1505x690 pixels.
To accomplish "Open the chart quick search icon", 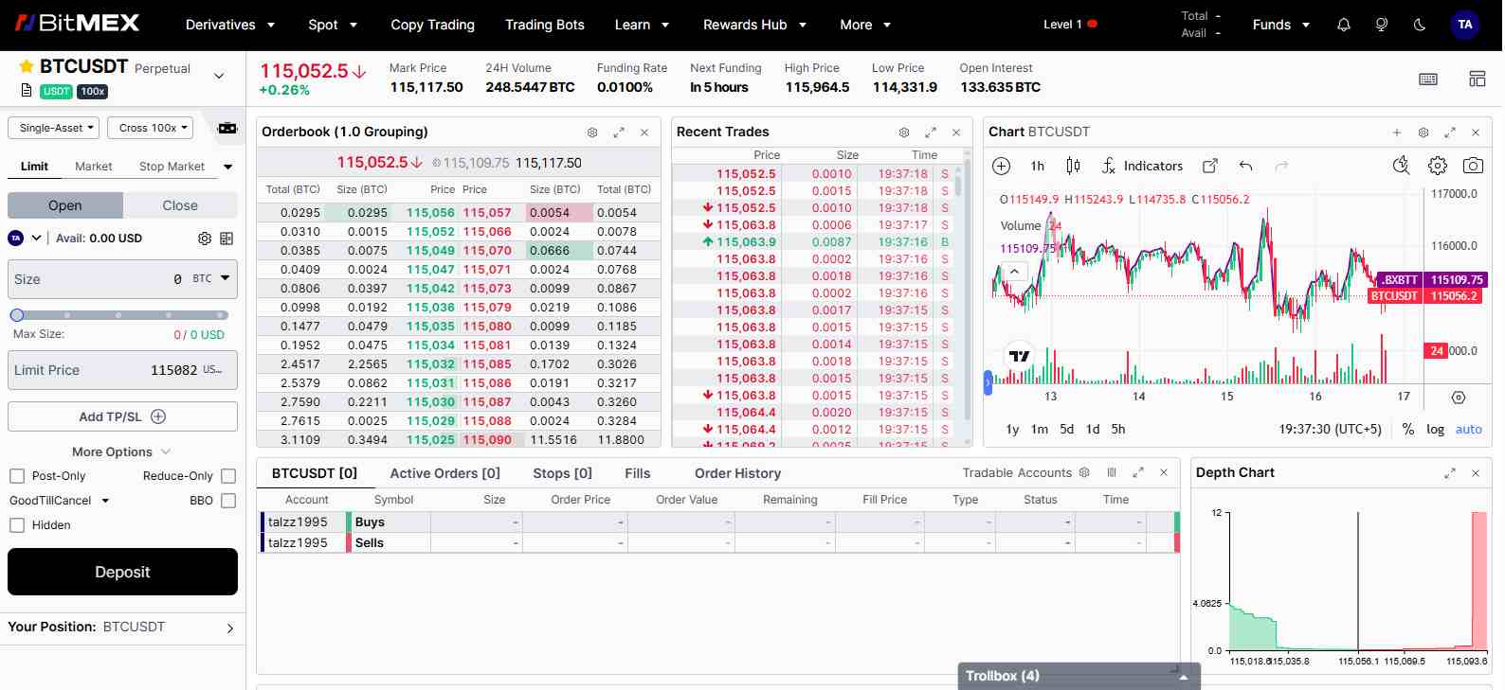I will 1401,166.
